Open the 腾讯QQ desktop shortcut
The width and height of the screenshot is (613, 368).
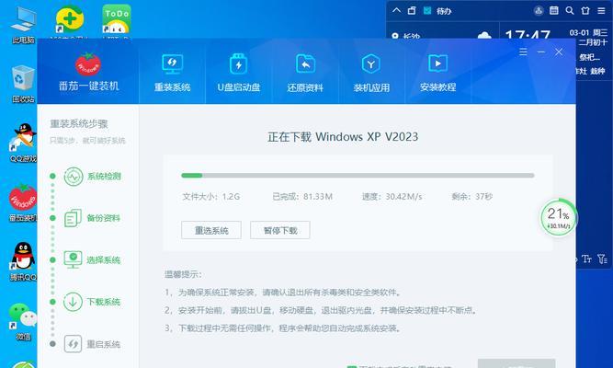(23, 261)
